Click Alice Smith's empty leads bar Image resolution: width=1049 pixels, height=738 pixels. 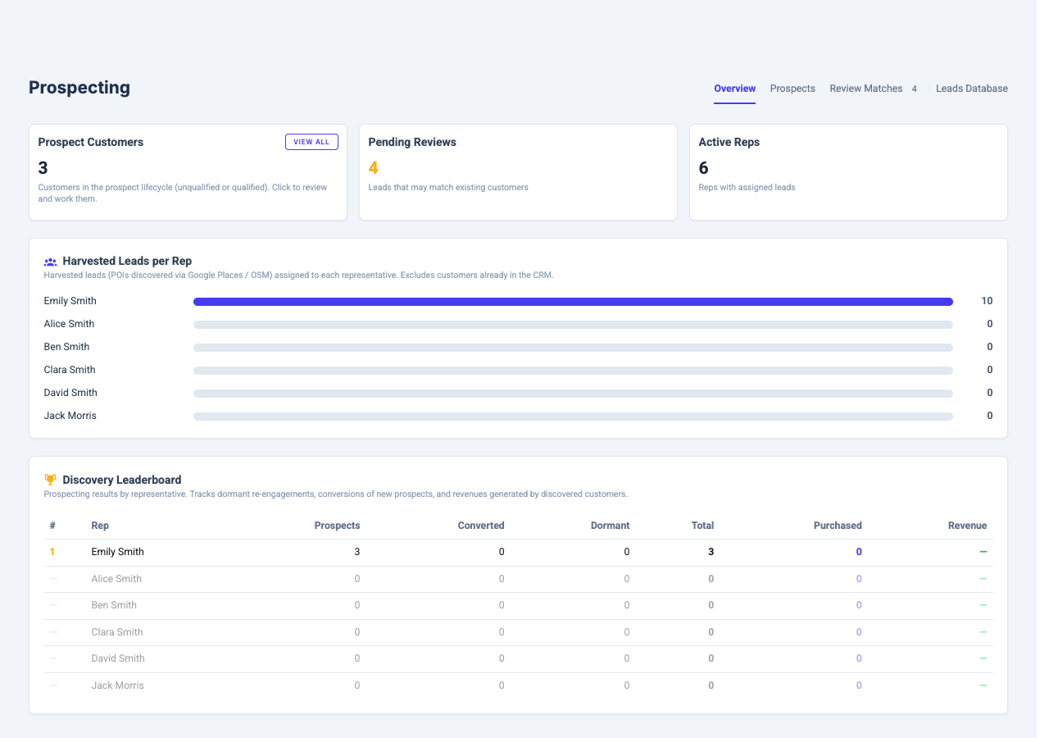[573, 325]
